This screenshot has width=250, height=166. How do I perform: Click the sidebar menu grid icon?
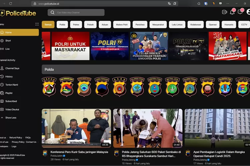click(x=37, y=24)
